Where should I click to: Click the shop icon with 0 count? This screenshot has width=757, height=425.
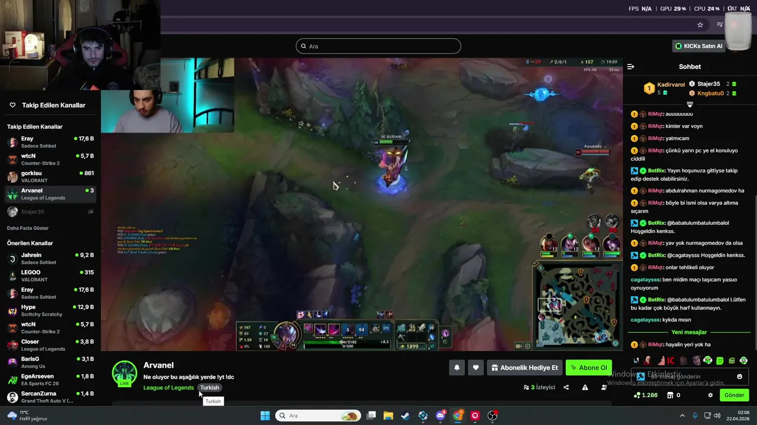pyautogui.click(x=674, y=395)
